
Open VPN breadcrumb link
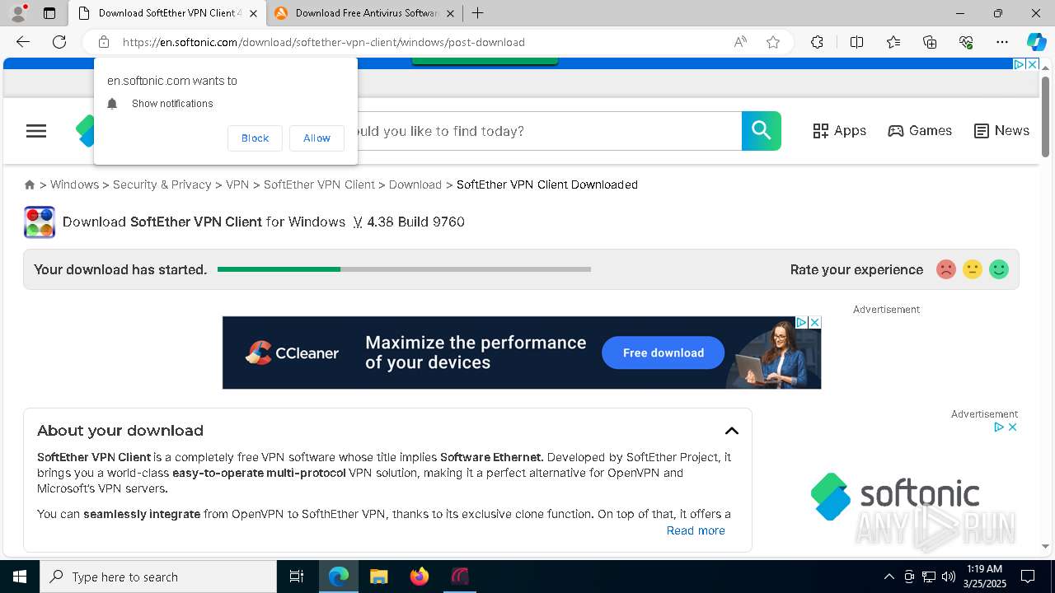coord(237,184)
